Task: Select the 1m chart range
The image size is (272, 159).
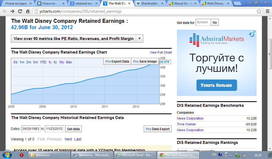Action: (x=22, y=62)
